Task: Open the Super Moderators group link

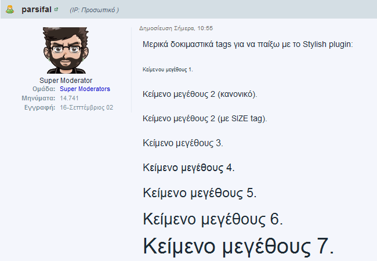Action: 85,89
